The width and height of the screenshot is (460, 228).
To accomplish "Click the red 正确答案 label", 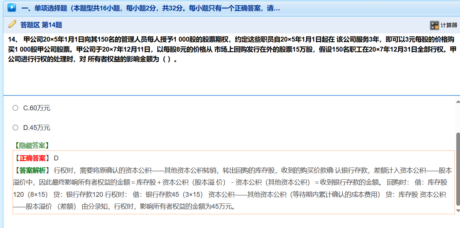I will point(32,158).
